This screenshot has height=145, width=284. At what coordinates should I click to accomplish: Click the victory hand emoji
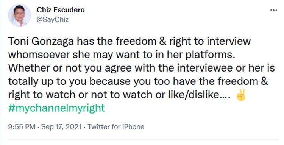(241, 95)
